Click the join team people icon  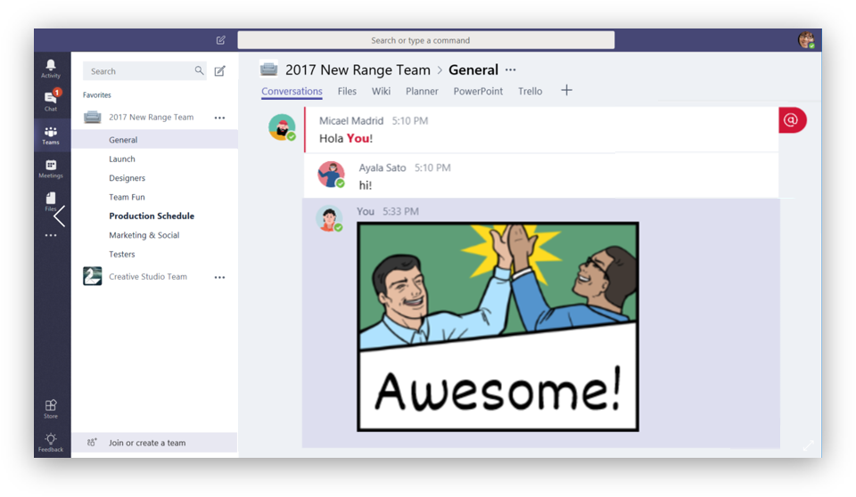point(92,443)
